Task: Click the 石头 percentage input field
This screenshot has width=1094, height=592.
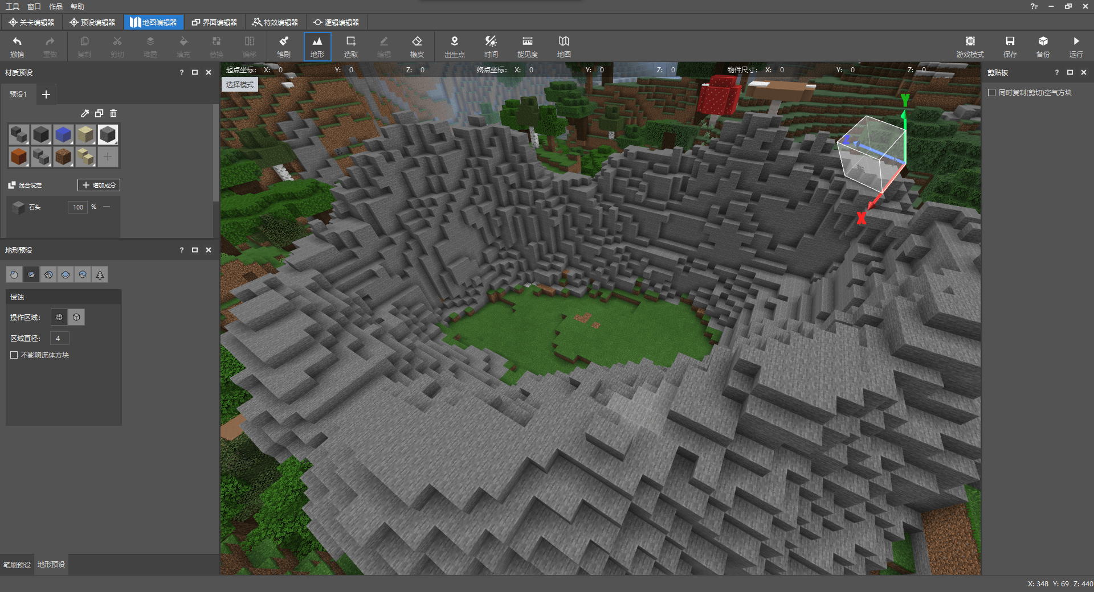Action: 77,207
